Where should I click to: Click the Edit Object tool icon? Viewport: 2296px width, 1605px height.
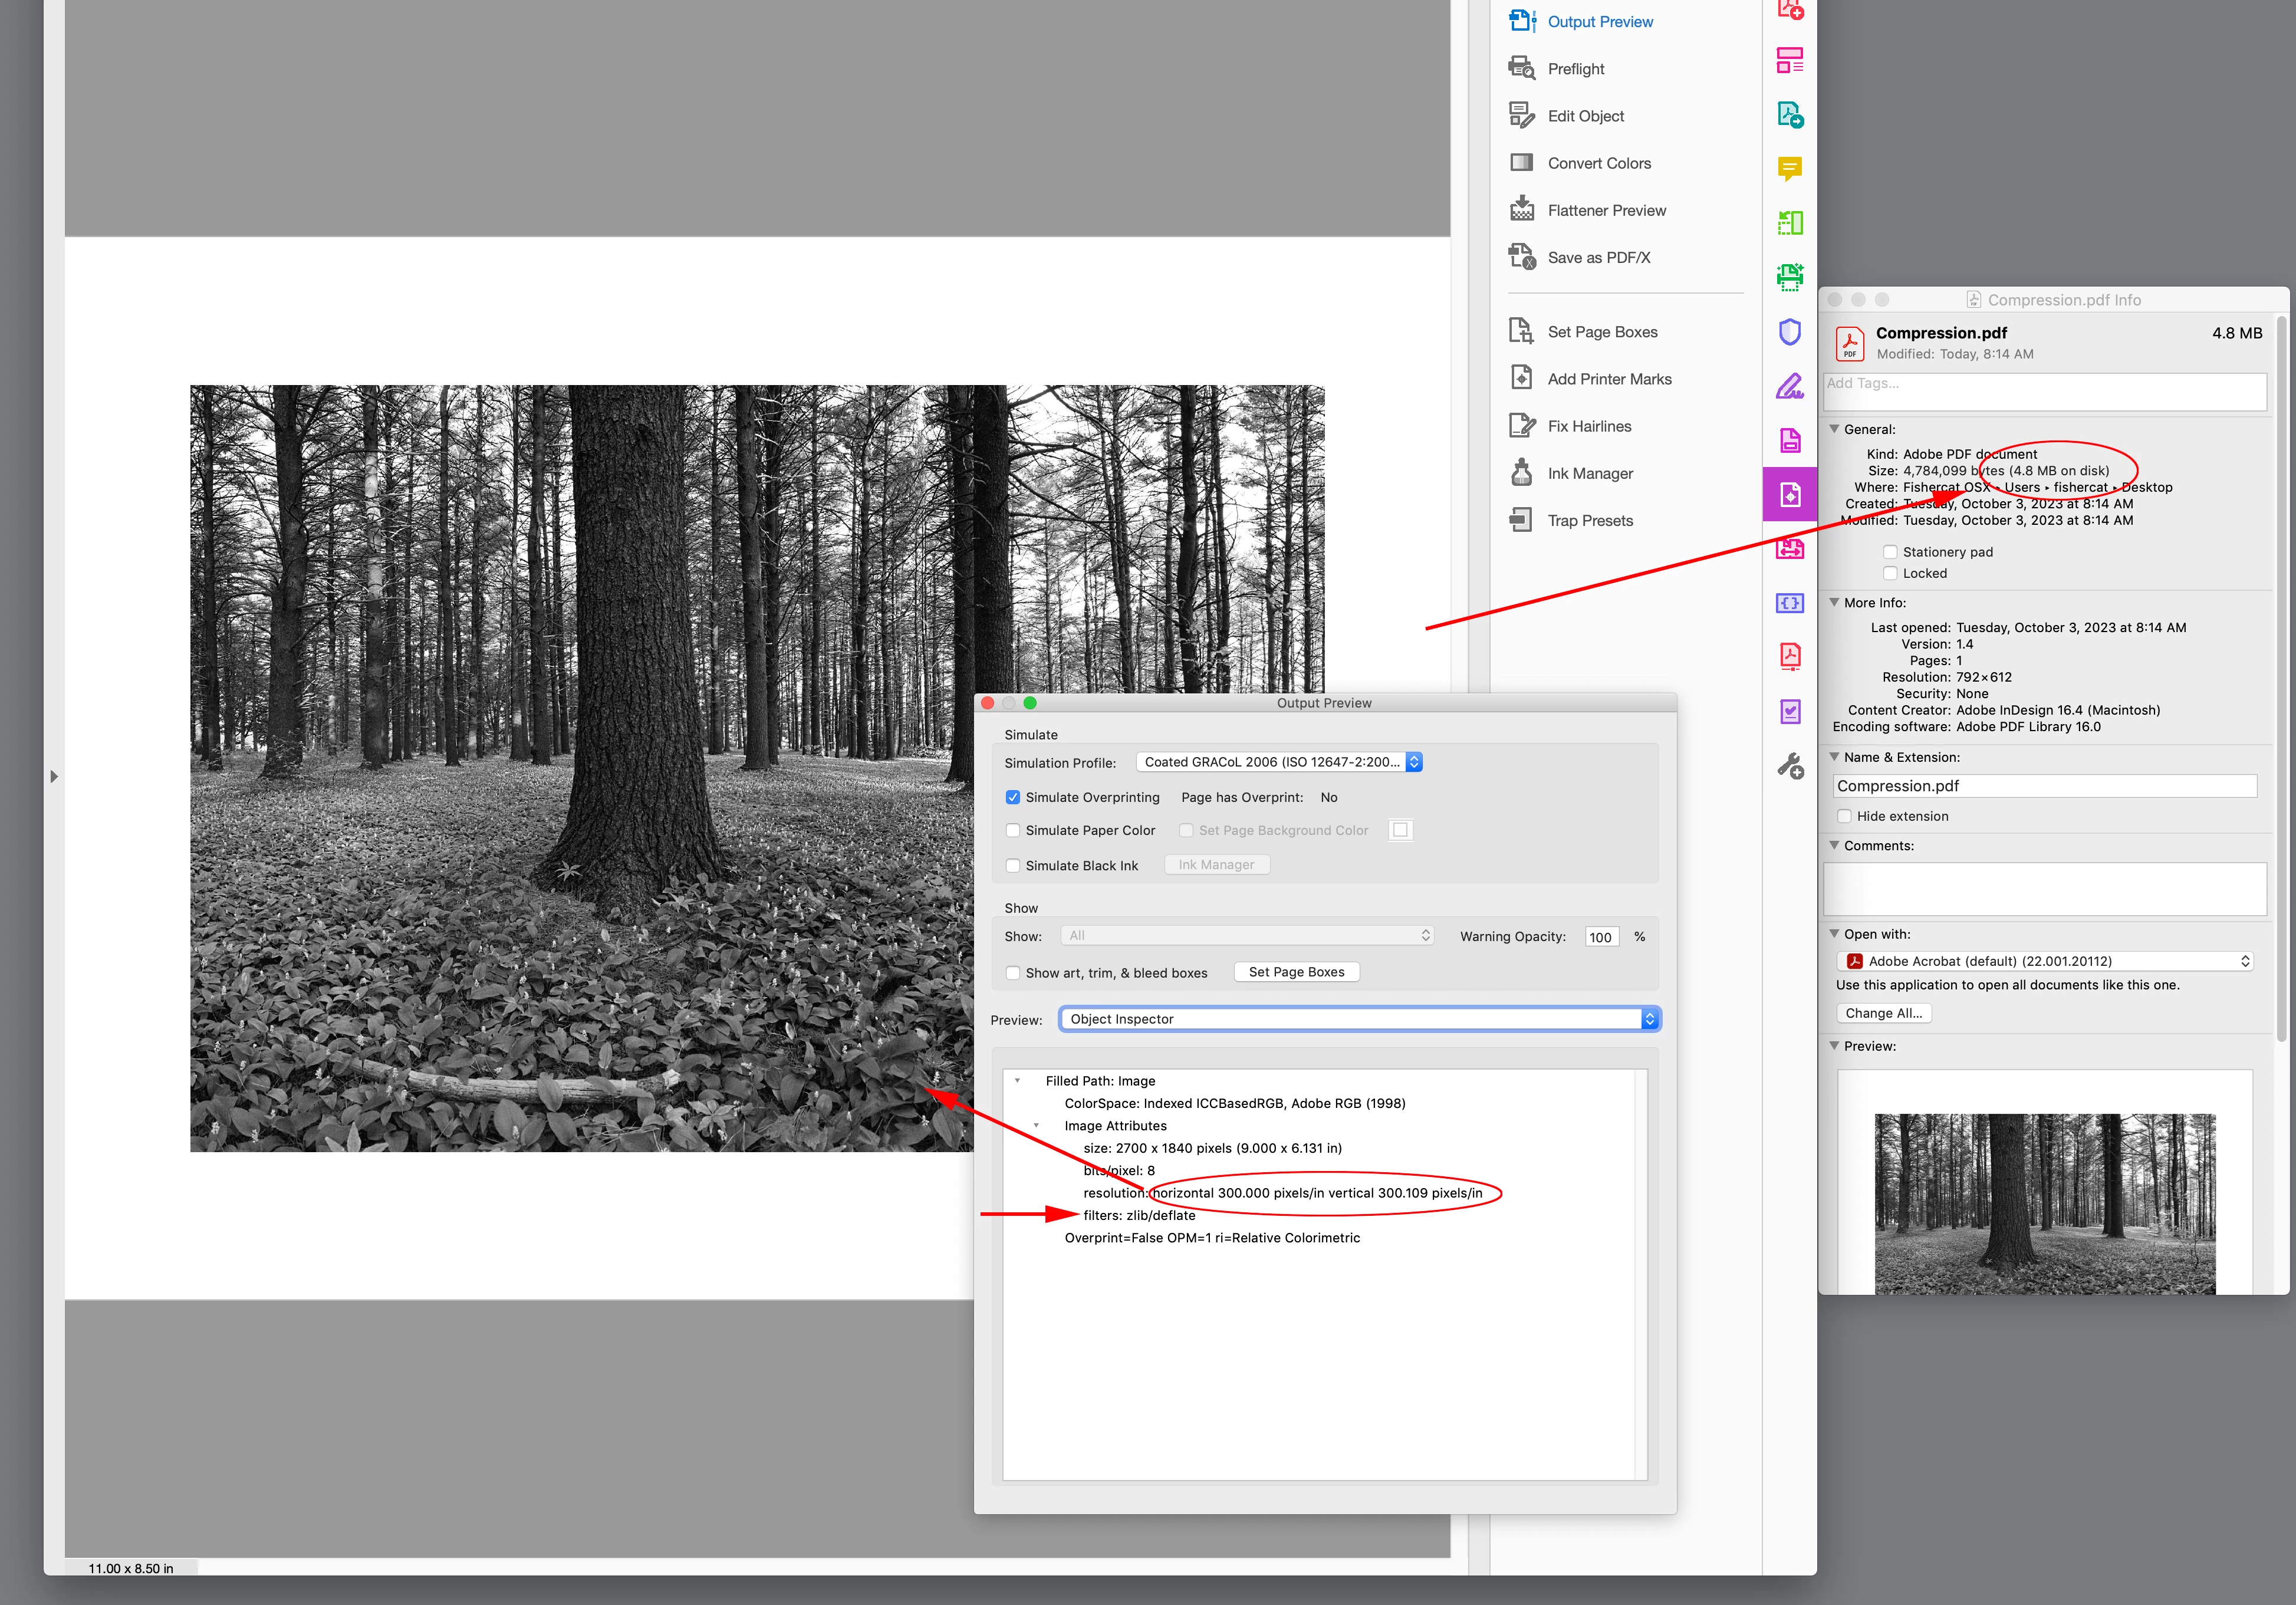1521,116
